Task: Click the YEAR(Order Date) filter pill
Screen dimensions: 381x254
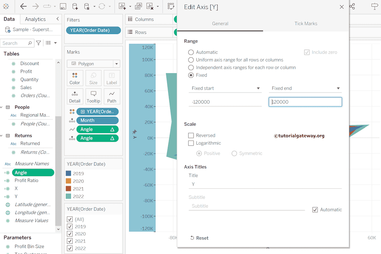Action: 93,30
